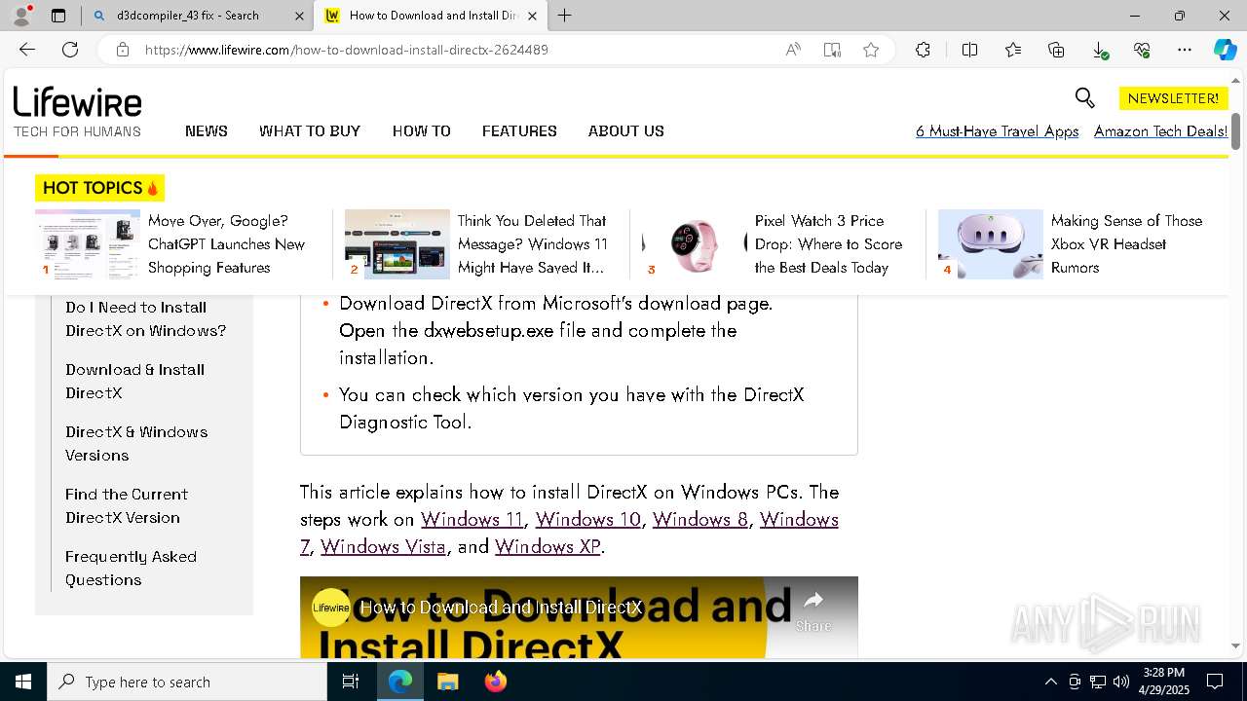Open WHAT TO BUY menu
This screenshot has height=701, width=1247.
[x=310, y=130]
